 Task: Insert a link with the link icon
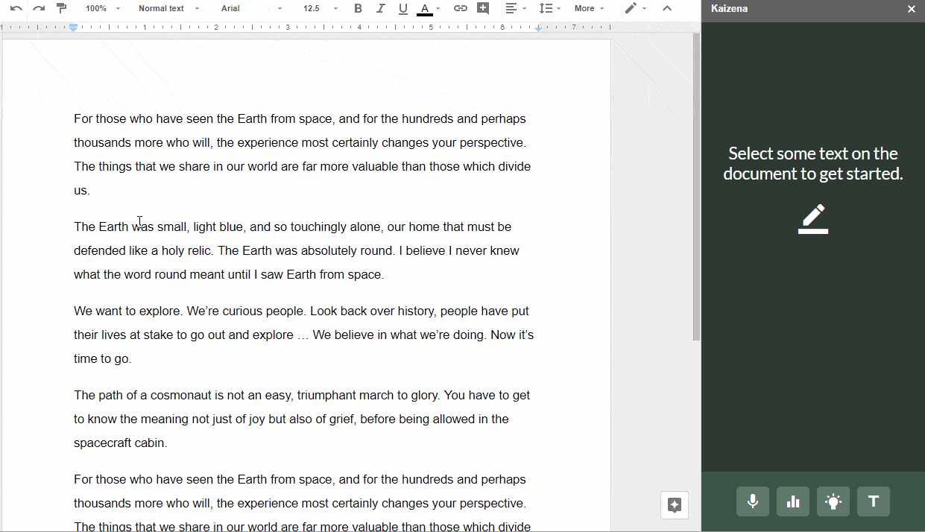point(461,8)
